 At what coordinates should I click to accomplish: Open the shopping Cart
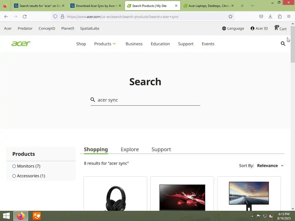280,28
